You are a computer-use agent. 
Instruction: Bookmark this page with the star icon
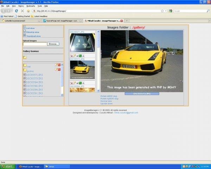pos(162,11)
